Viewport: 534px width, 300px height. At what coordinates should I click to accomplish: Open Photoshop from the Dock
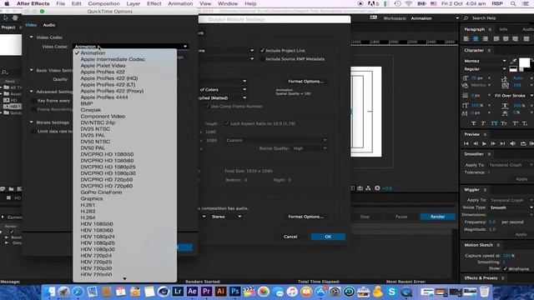[235, 292]
